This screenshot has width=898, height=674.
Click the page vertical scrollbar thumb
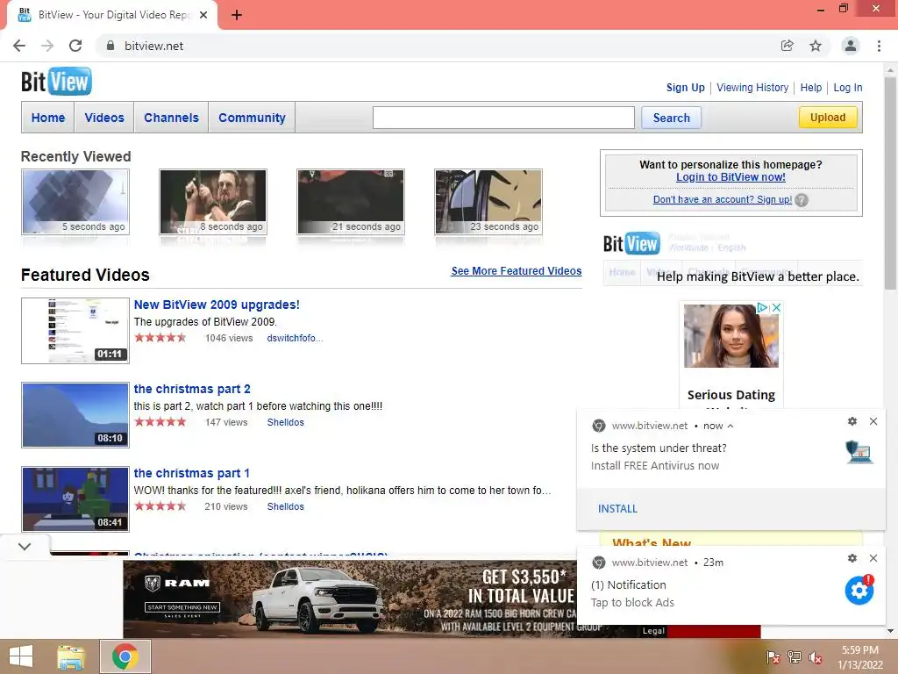click(x=891, y=183)
